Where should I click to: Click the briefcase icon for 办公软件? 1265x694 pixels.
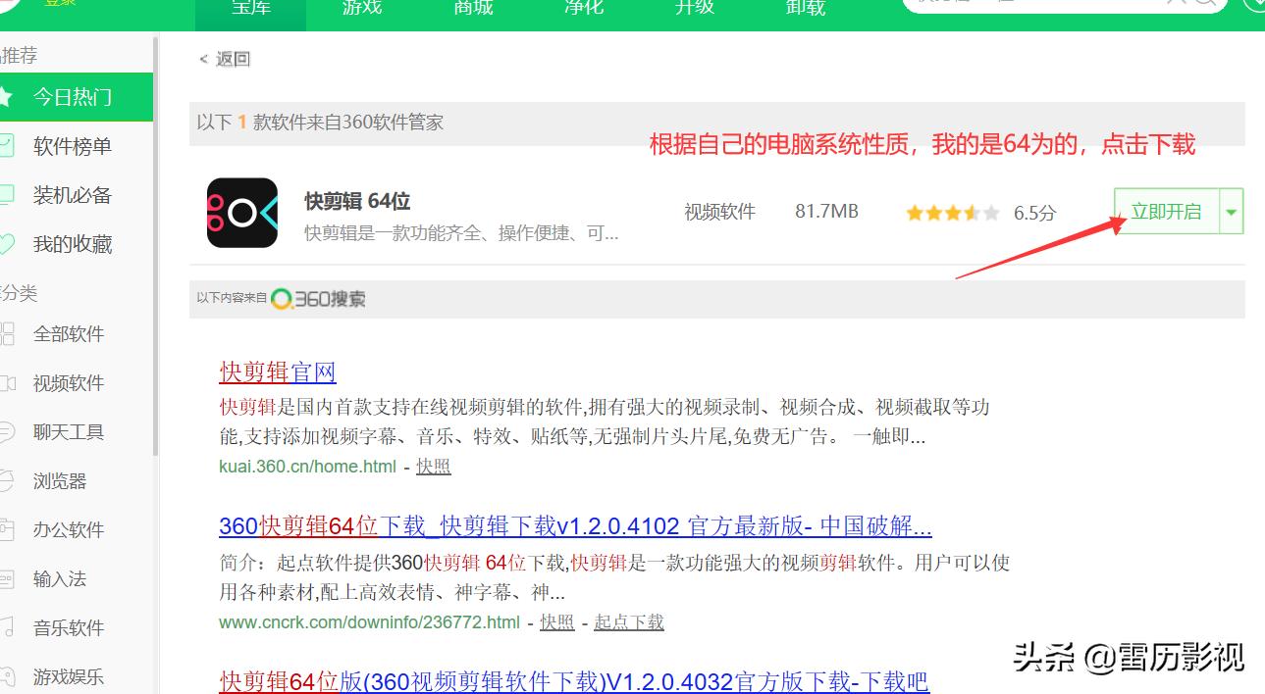[6, 530]
